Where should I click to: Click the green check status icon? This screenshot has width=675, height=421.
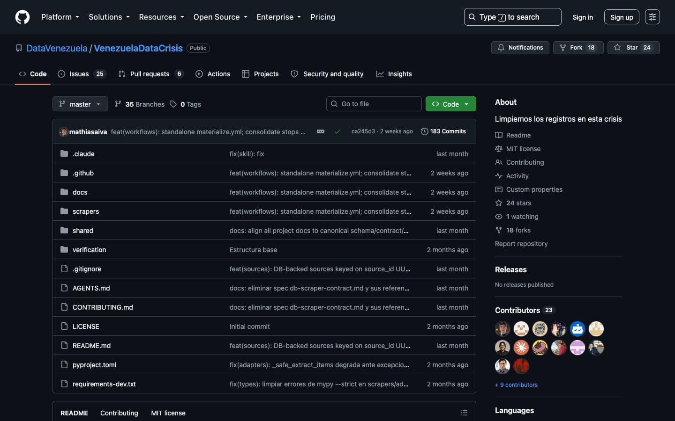337,131
